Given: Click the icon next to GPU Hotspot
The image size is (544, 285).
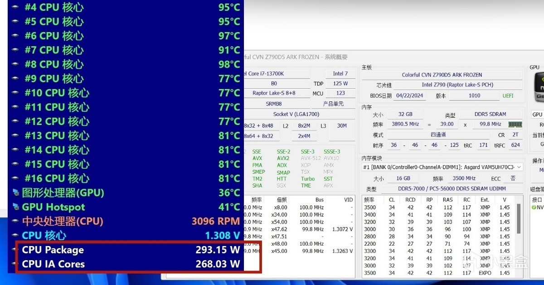Looking at the screenshot, I should [x=15, y=207].
